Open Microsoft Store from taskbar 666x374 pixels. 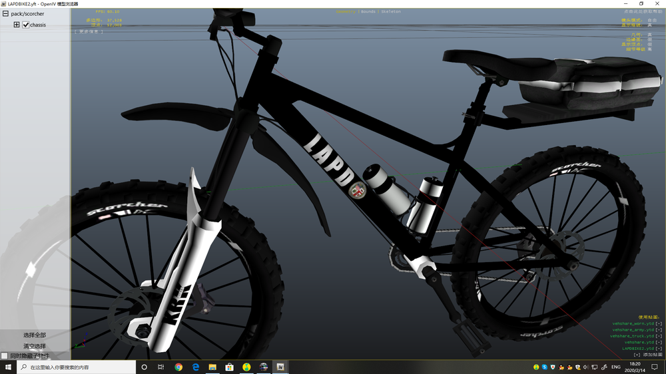tap(229, 367)
